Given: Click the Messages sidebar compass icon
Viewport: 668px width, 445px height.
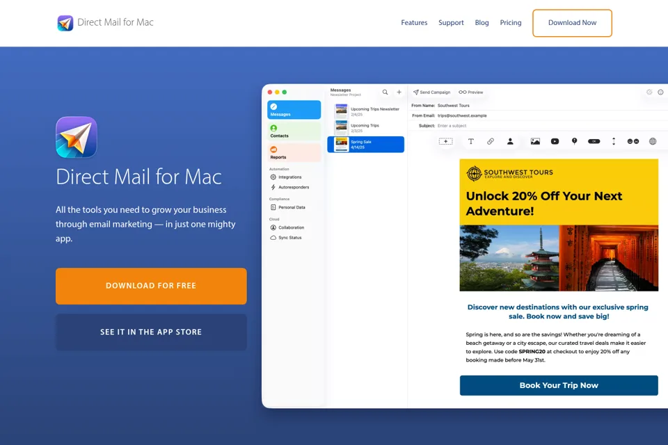Looking at the screenshot, I should 273,106.
